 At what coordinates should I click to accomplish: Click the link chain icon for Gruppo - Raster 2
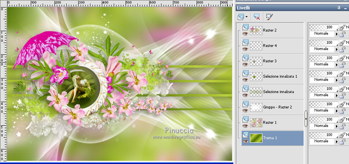(x=342, y=104)
